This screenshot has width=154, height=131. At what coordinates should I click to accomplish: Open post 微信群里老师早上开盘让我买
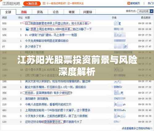coord(57,23)
